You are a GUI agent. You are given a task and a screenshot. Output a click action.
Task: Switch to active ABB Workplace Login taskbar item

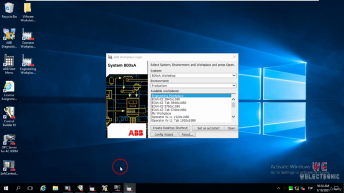click(130, 188)
